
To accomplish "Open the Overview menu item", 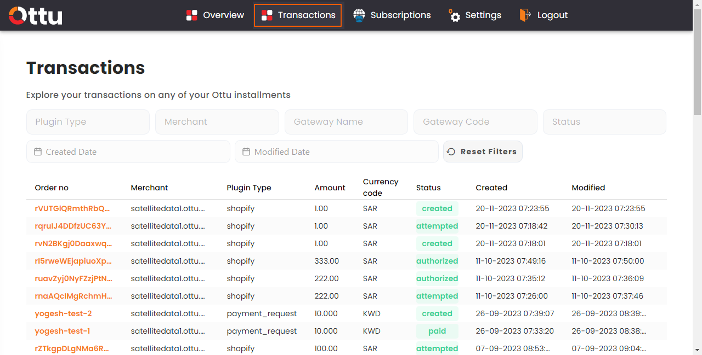I will point(214,15).
